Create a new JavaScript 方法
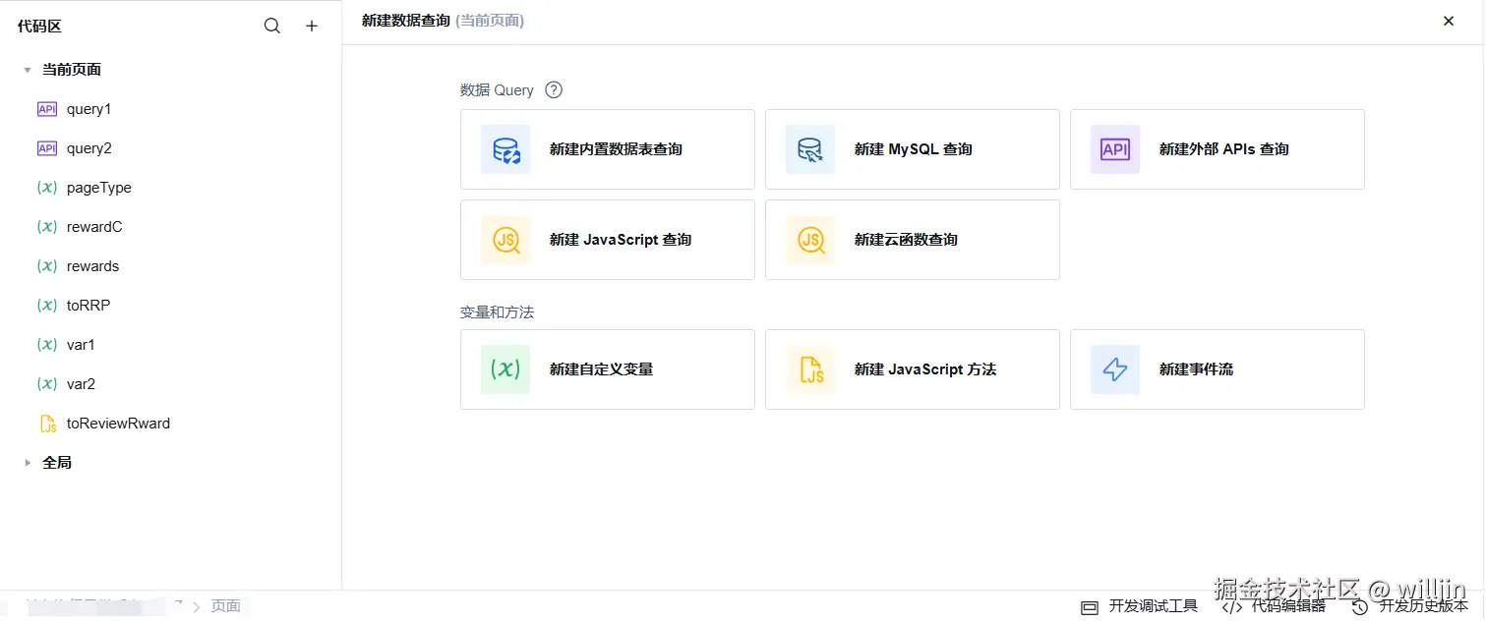The image size is (1486, 623). (x=913, y=369)
